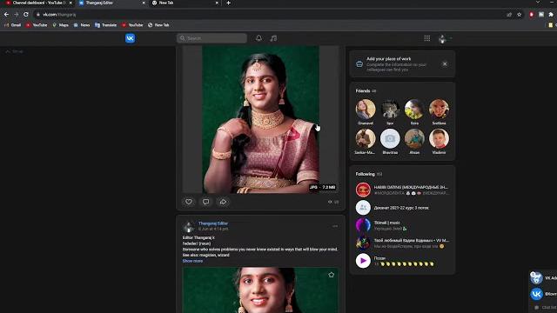The image size is (557, 313).
Task: Open the New Tab bookmark
Action: (158, 25)
